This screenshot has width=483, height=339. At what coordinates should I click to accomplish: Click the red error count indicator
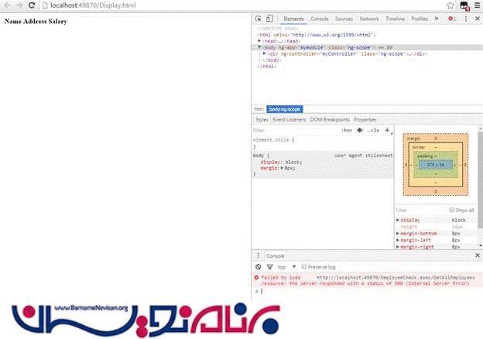coord(453,19)
